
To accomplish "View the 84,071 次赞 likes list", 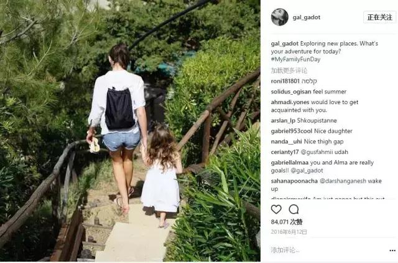I will coord(287,222).
